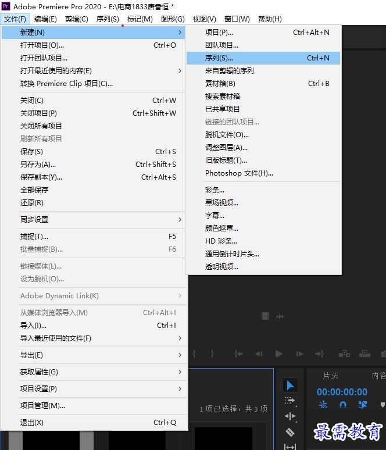The image size is (386, 450).
Task: Open the 剪辑(C) menu
Action: (76, 19)
